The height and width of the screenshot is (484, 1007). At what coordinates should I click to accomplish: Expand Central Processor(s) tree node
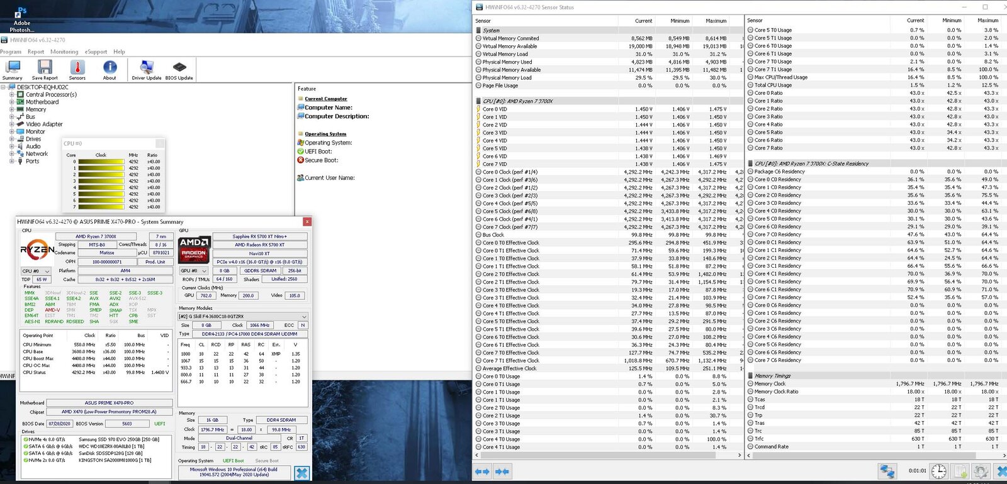12,94
